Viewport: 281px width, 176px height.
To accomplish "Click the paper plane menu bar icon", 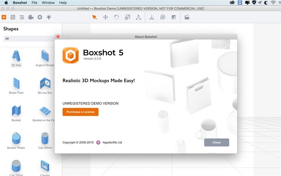I will [260, 2].
